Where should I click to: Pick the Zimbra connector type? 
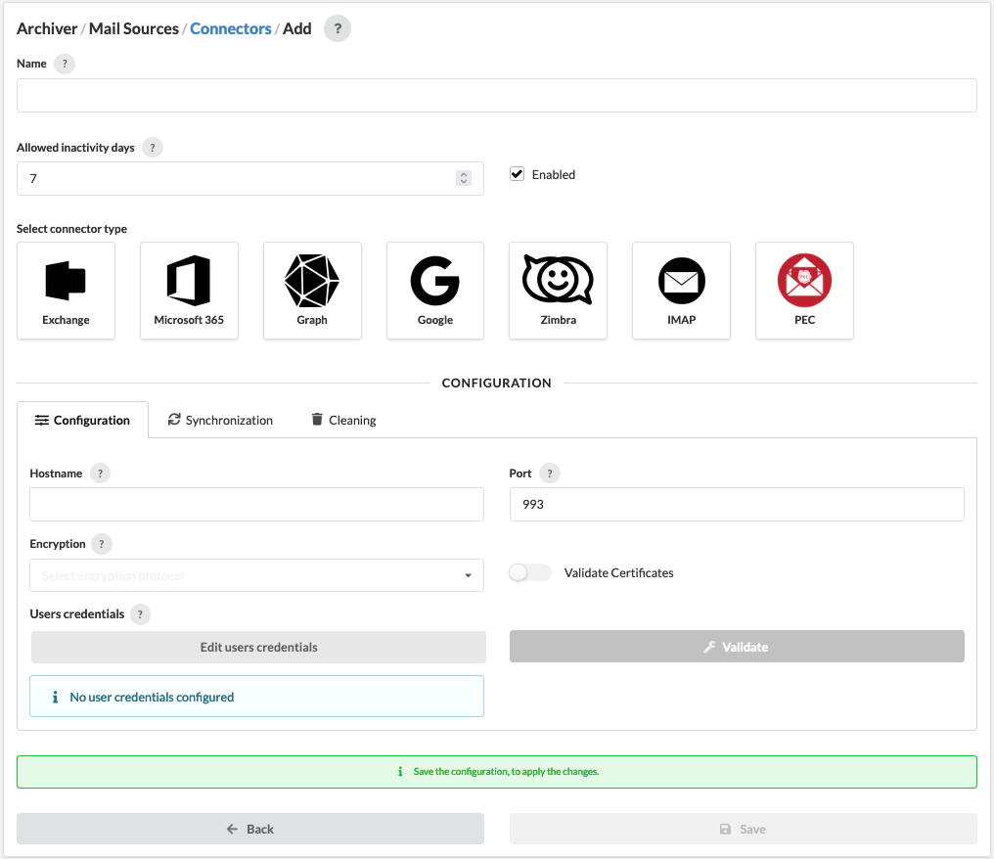(558, 291)
